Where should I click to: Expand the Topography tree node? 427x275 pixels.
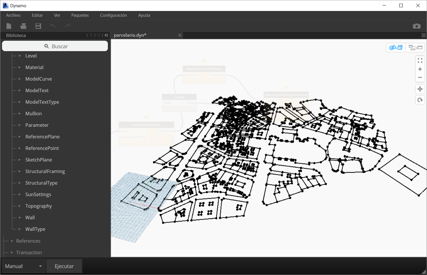click(x=20, y=206)
